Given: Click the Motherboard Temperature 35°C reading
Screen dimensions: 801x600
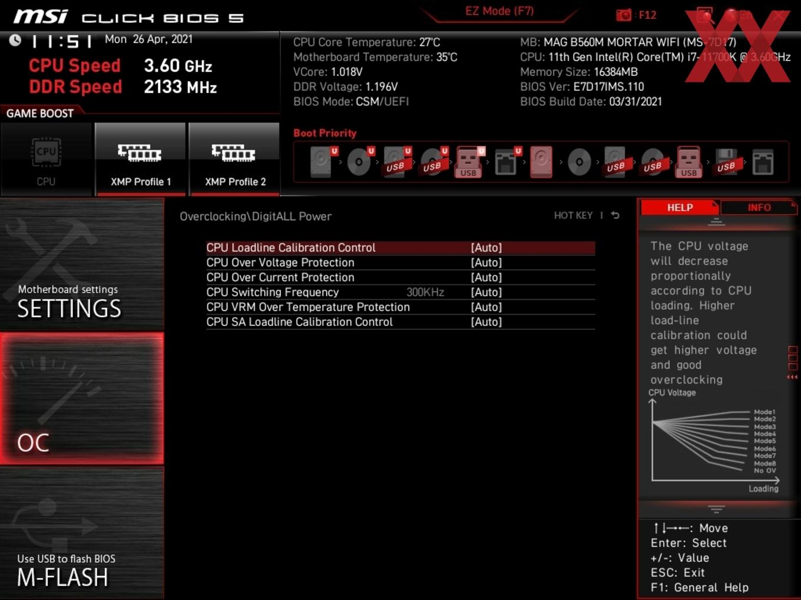Looking at the screenshot, I should click(x=375, y=57).
